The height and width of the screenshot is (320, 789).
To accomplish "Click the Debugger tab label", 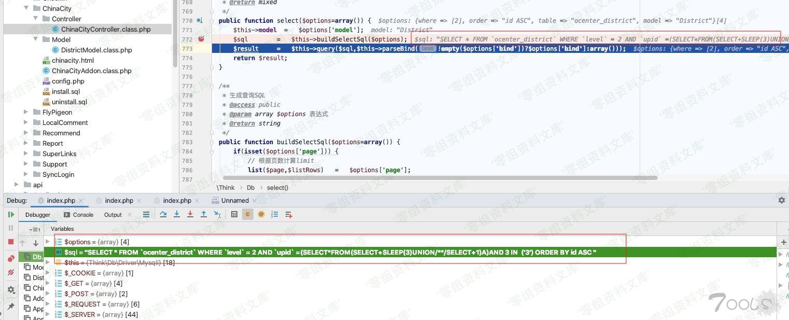I will tap(38, 214).
